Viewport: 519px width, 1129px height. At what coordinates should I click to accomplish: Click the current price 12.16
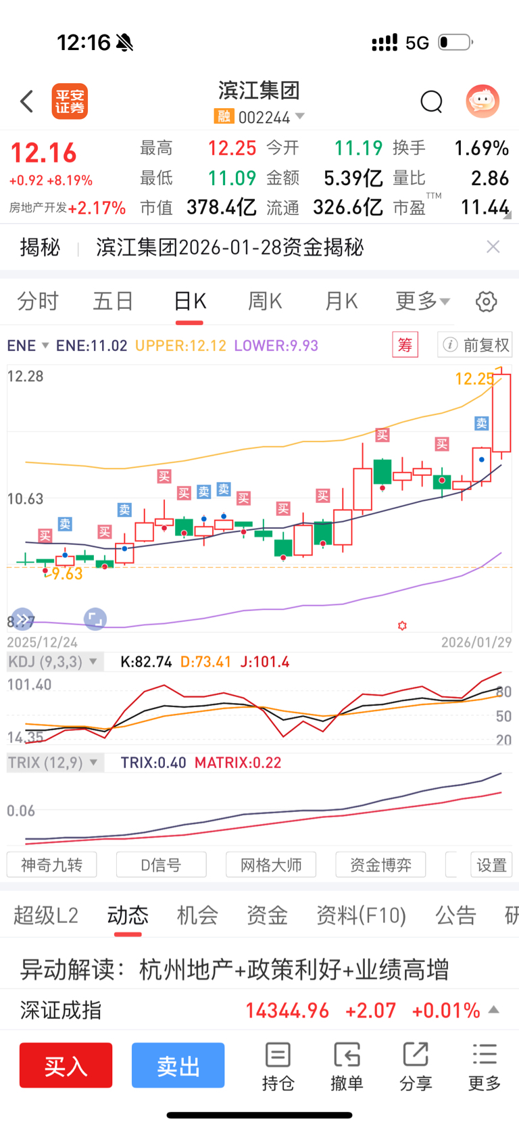tap(44, 153)
